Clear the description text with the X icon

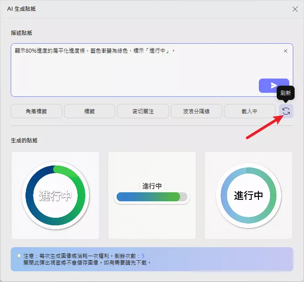[285, 51]
